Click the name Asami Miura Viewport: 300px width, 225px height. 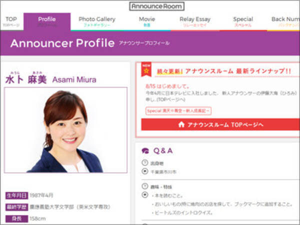click(x=74, y=79)
